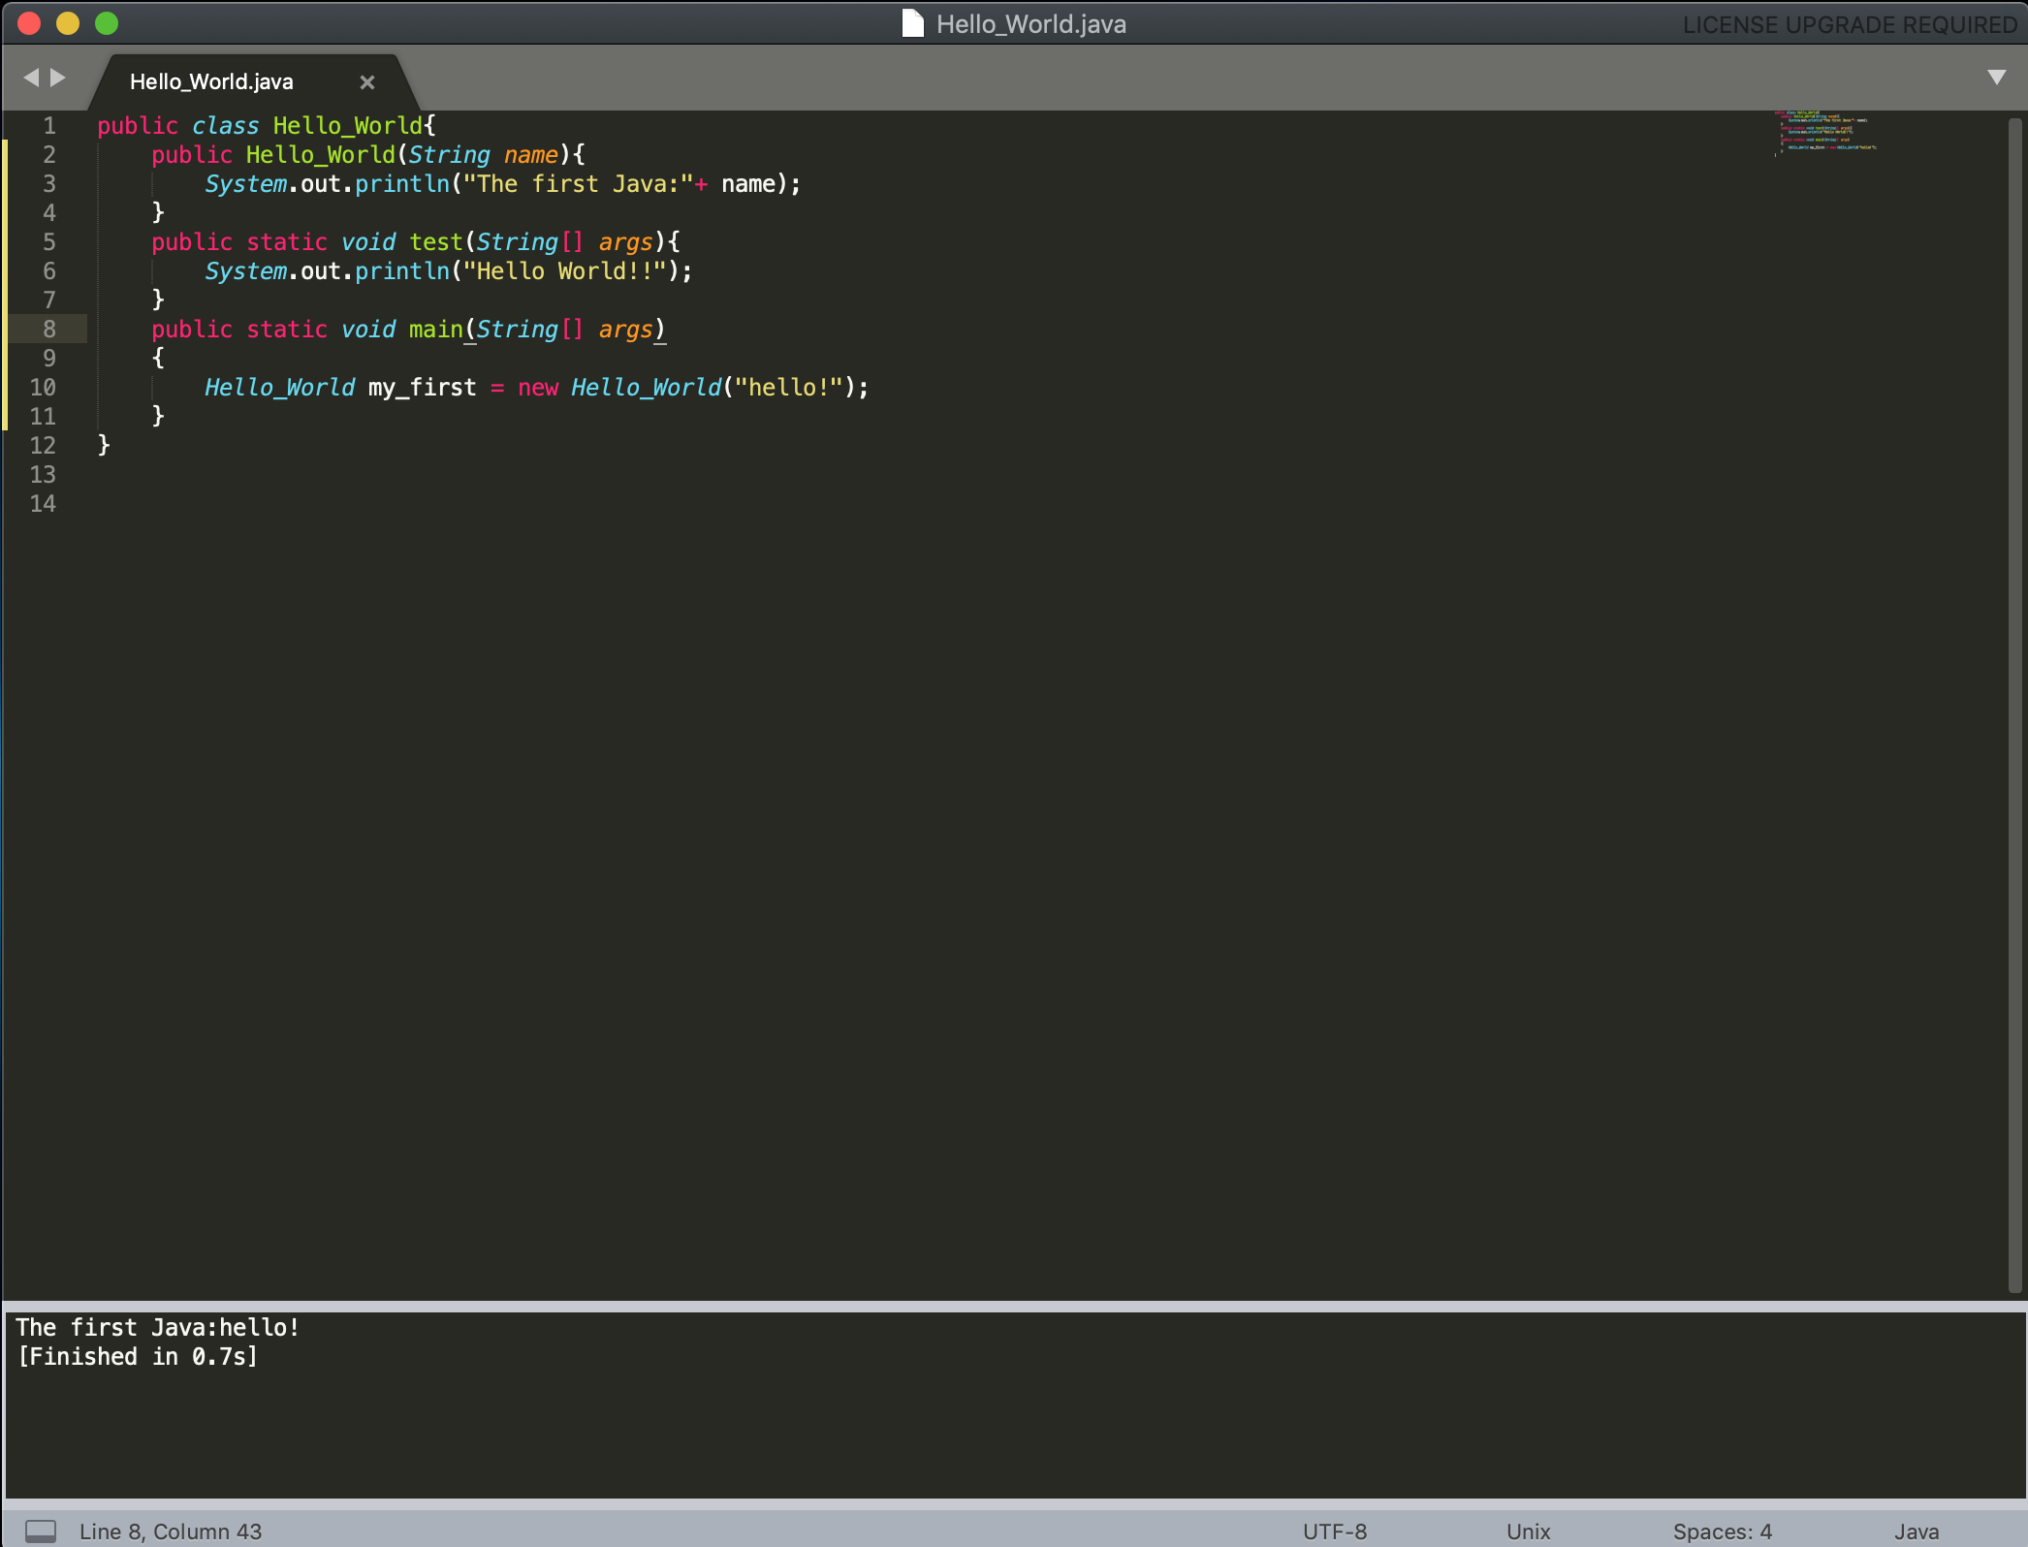Click the green zoom window button

pyautogui.click(x=107, y=23)
